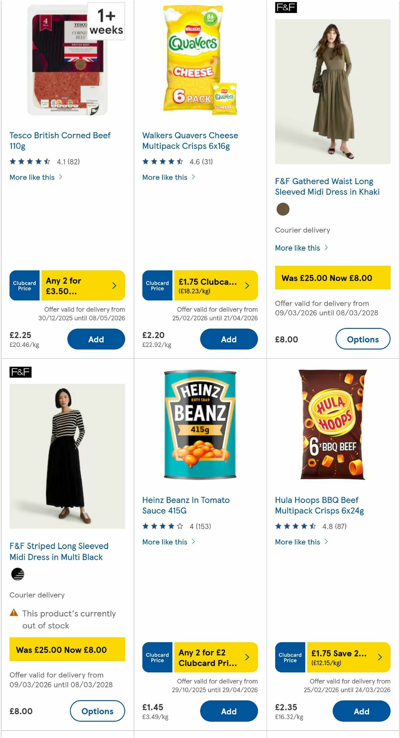Click Clubcard Price icon on Quavers offer
400x738 pixels.
157,285
